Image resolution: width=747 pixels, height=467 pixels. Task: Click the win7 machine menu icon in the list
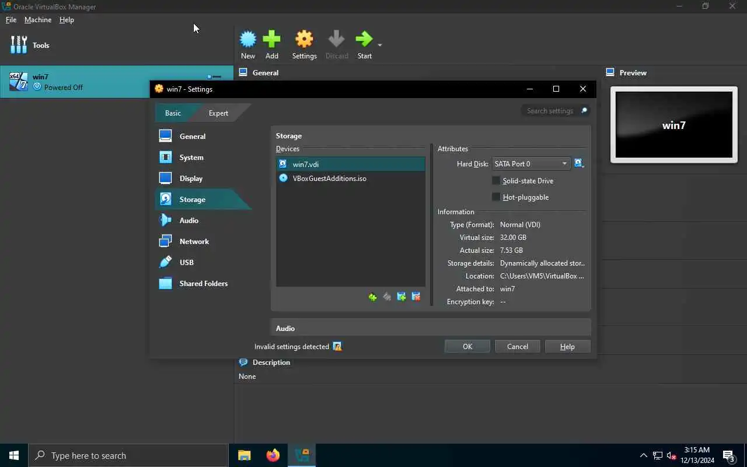pos(214,76)
